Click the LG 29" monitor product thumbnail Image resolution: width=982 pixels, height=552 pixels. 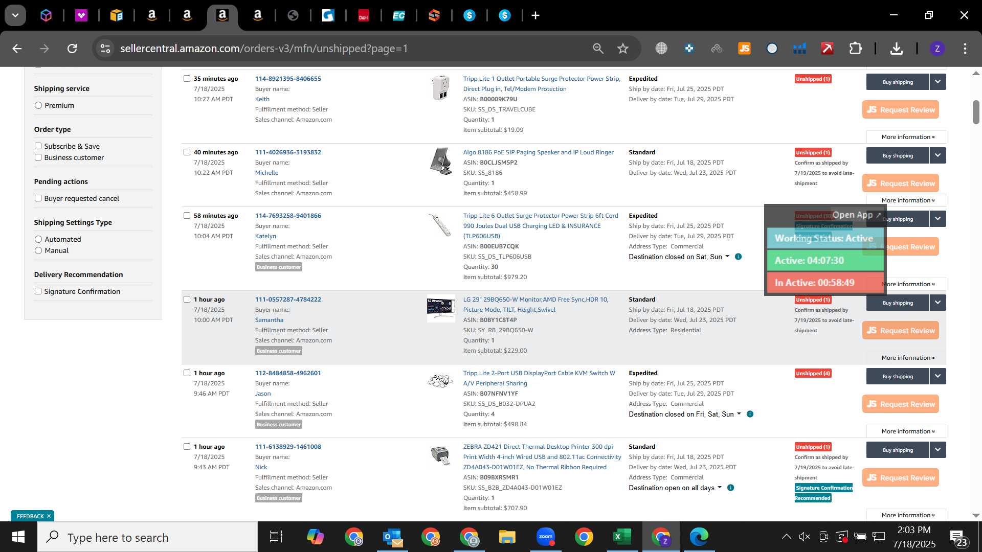(441, 308)
